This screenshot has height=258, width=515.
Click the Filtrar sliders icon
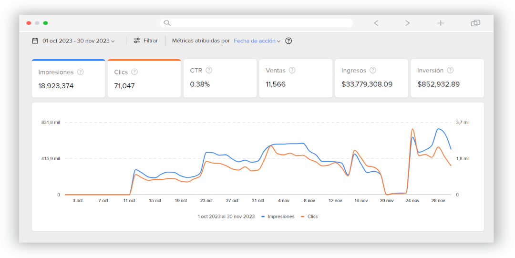pos(137,41)
